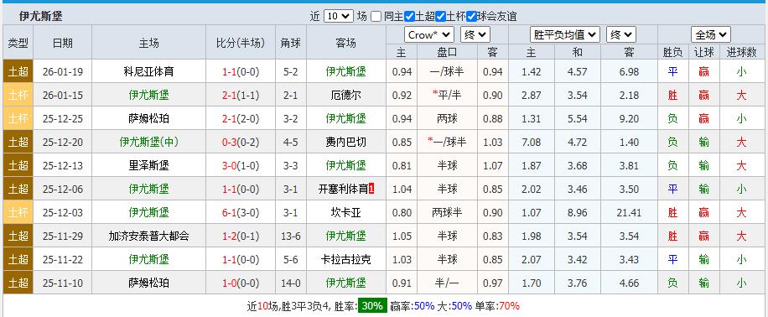Click the 平 result in the 卡拉古拉克 row
Image resolution: width=768 pixels, height=317 pixels.
click(x=672, y=260)
